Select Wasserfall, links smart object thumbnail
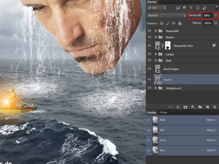The image size is (219, 164). click(158, 45)
